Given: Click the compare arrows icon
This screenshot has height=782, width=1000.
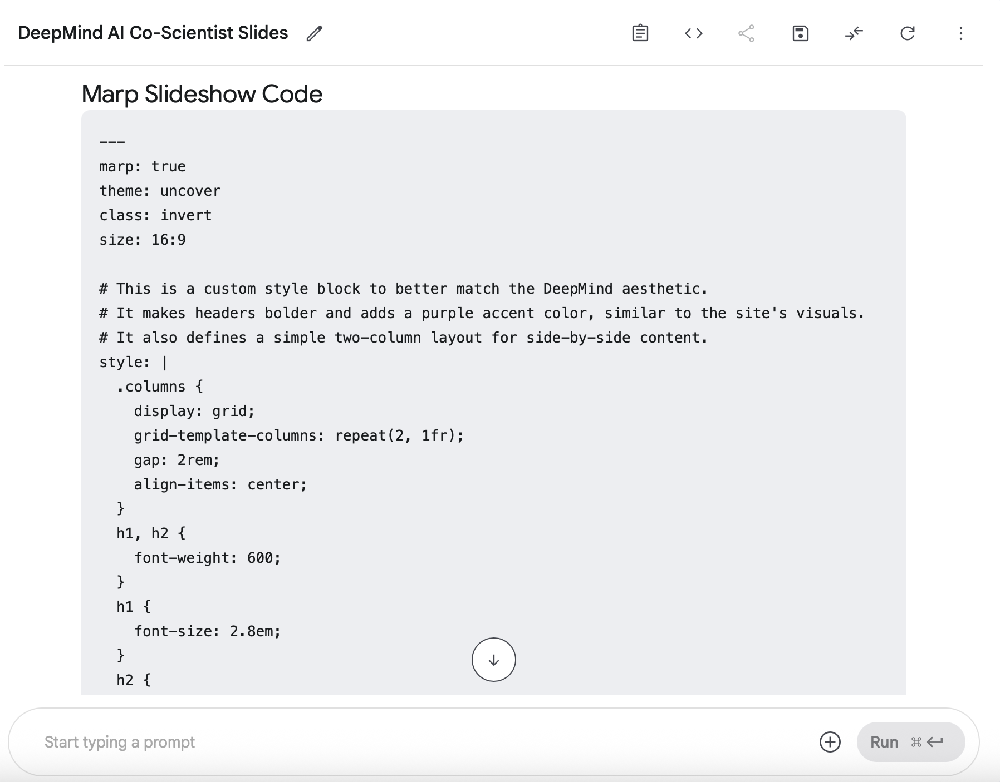Looking at the screenshot, I should point(854,33).
